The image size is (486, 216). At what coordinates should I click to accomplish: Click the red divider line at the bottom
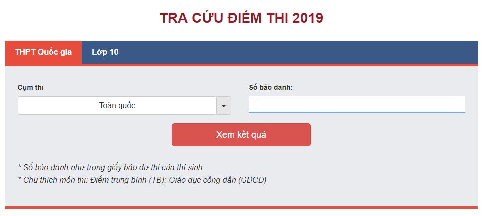pyautogui.click(x=242, y=207)
